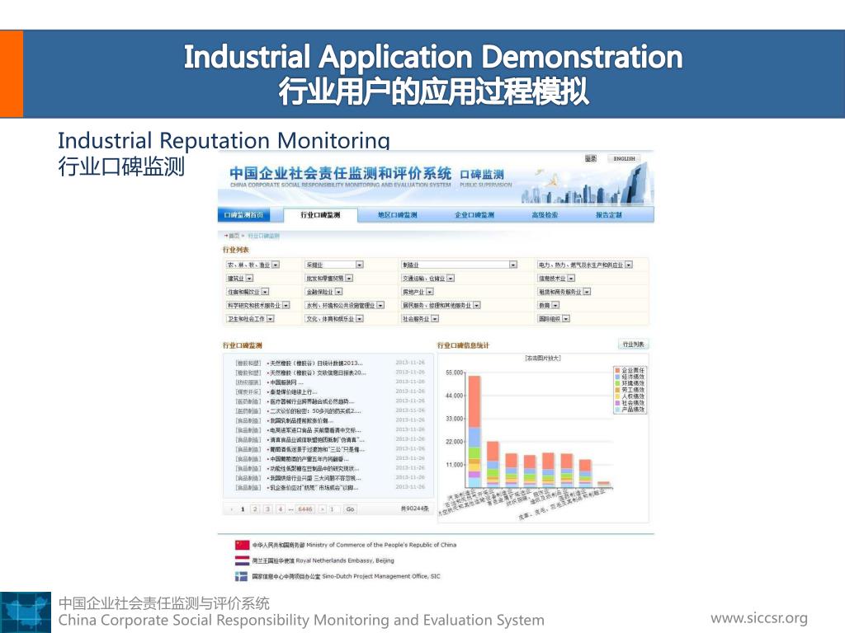Click the 共90244条 total count text

414,509
